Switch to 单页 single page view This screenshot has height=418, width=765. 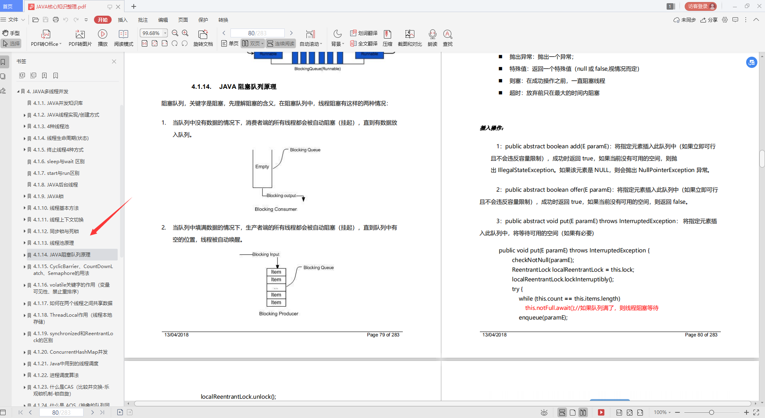coord(230,43)
